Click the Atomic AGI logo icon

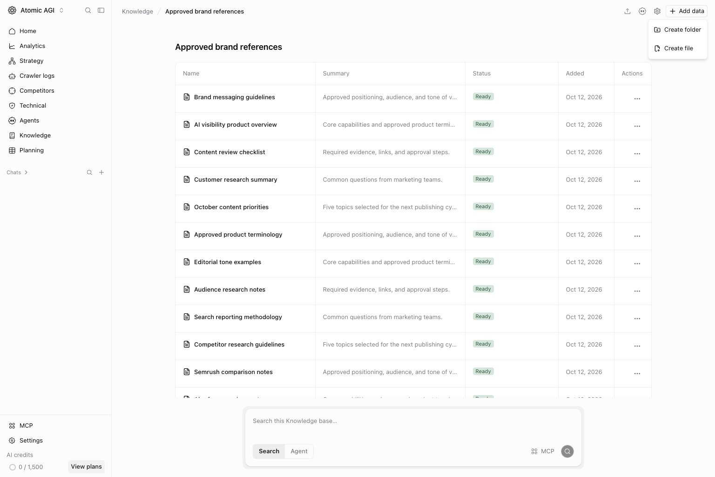pyautogui.click(x=12, y=10)
